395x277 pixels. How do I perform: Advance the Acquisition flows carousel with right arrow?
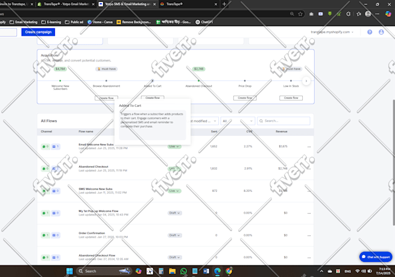tap(306, 81)
